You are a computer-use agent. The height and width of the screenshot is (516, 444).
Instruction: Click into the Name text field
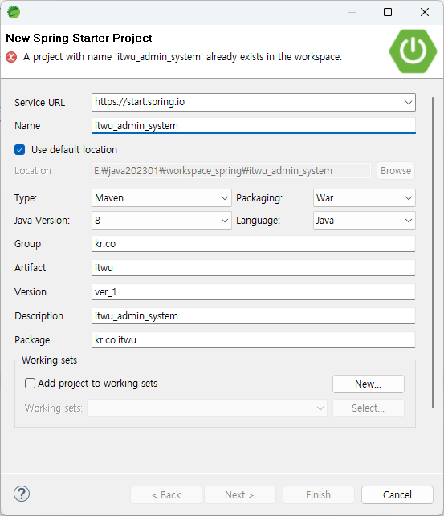[x=254, y=126]
